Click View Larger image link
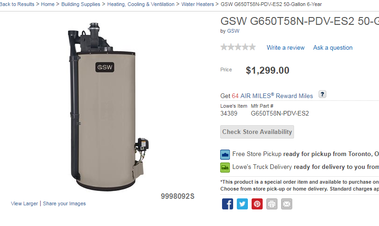The width and height of the screenshot is (379, 226). pyautogui.click(x=24, y=203)
